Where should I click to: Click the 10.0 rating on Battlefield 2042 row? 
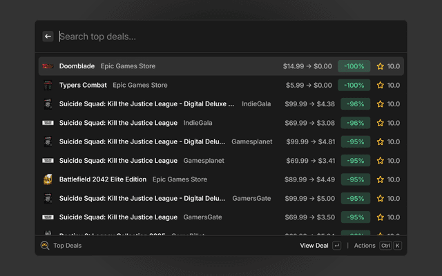(394, 179)
